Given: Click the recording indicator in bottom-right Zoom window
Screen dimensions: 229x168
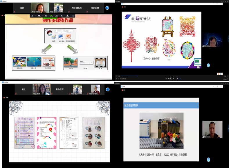Looking at the screenshot, I should coord(123,90).
